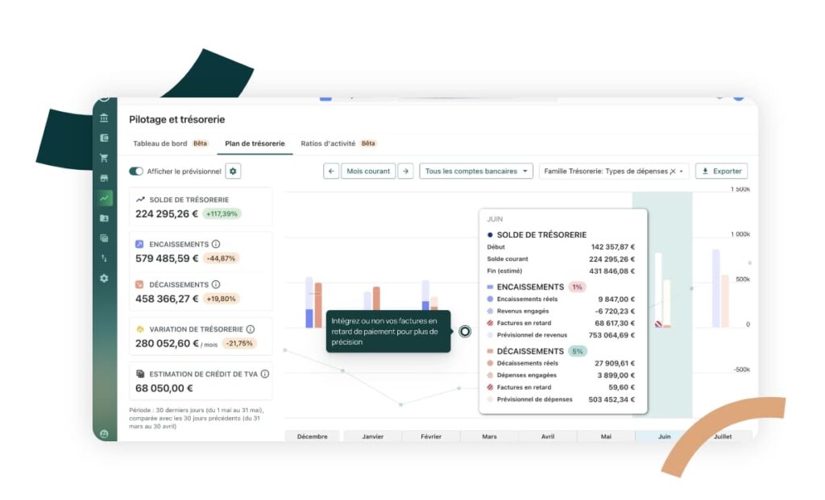
Task: Click info icon beside Encaissements
Action: point(216,244)
